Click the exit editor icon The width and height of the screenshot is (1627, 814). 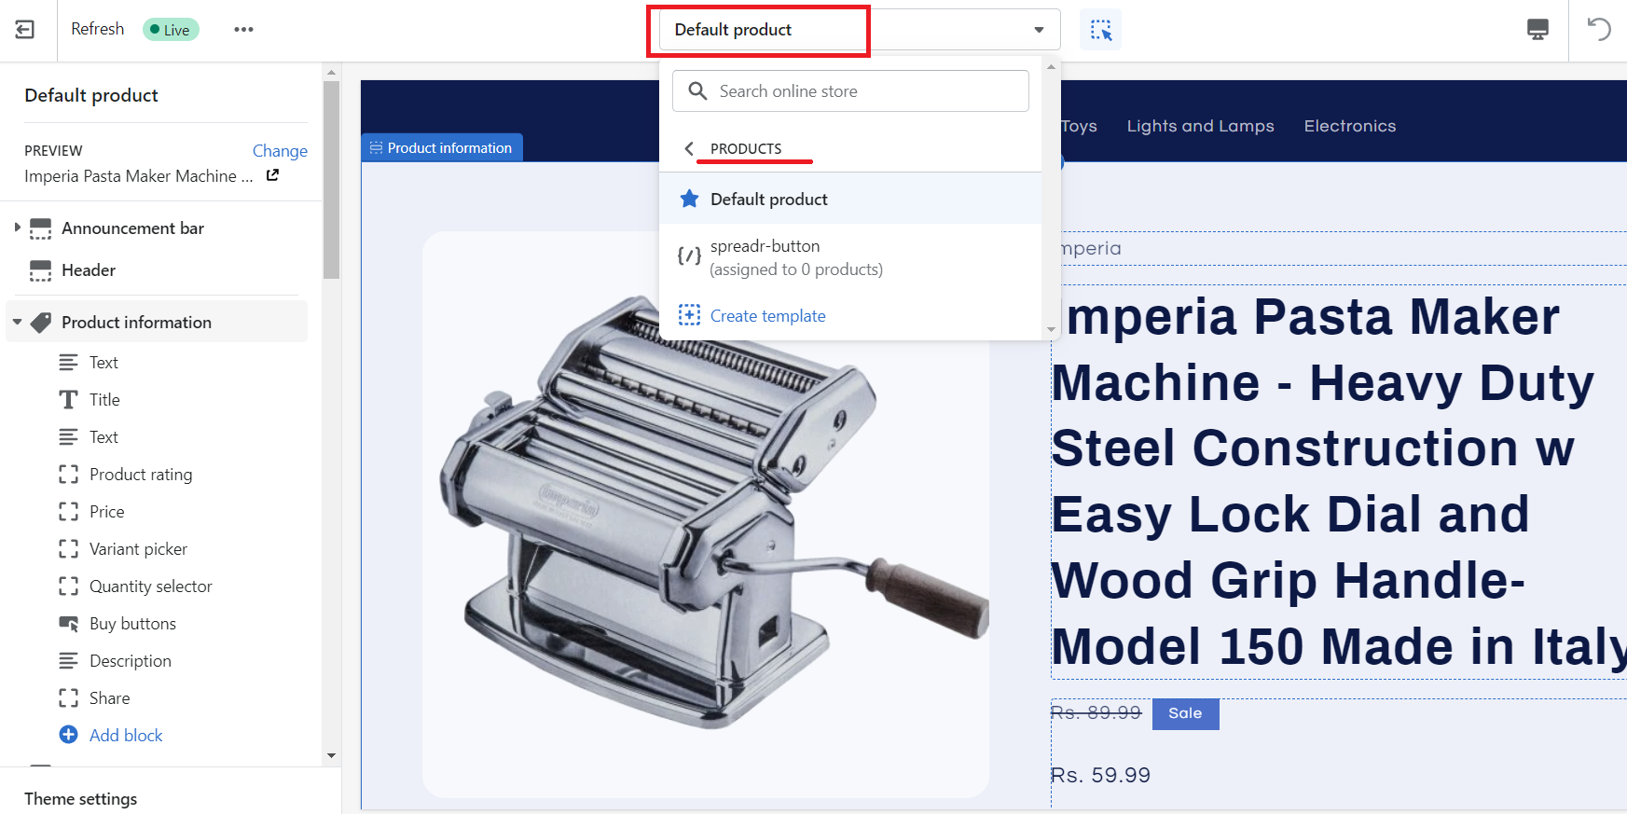25,30
